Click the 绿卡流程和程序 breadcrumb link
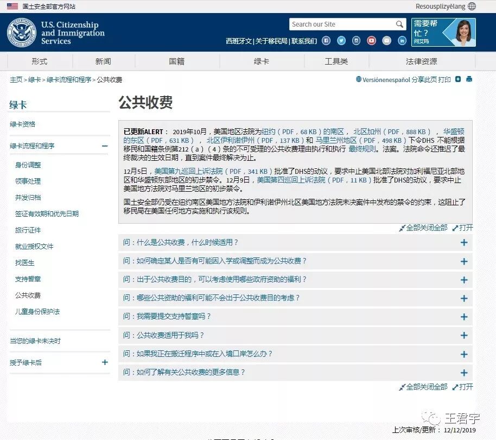Image resolution: width=496 pixels, height=440 pixels. (x=69, y=79)
